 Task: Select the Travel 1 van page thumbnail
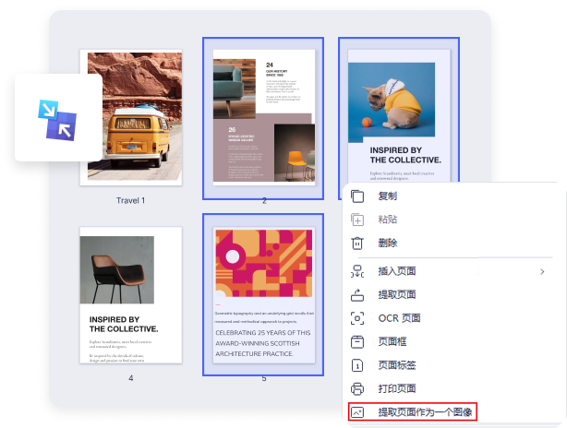coord(130,119)
